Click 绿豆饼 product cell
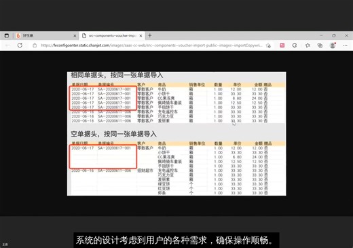This screenshot has height=248, width=353. [x=164, y=184]
